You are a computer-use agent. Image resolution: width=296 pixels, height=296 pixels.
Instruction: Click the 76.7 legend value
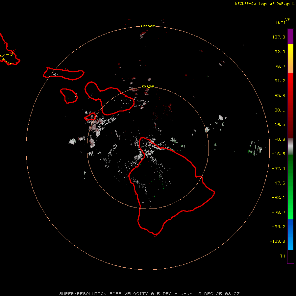pyautogui.click(x=280, y=66)
